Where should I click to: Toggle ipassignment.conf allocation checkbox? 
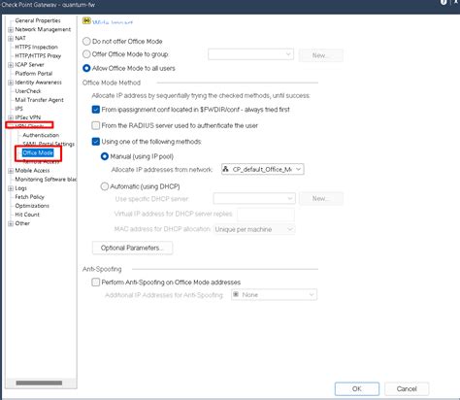[96, 110]
